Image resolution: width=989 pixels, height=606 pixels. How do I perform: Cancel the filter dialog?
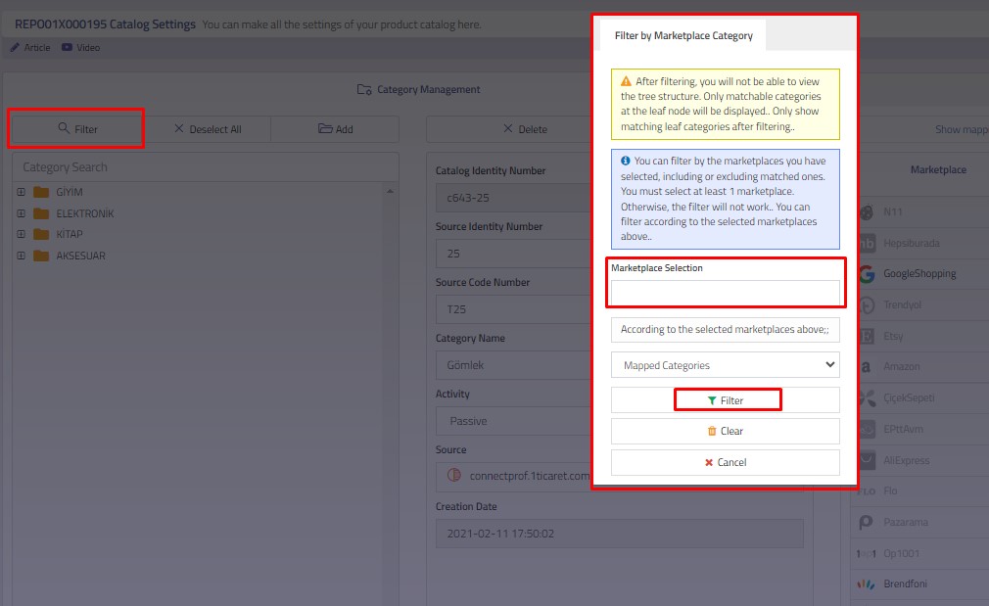(725, 462)
